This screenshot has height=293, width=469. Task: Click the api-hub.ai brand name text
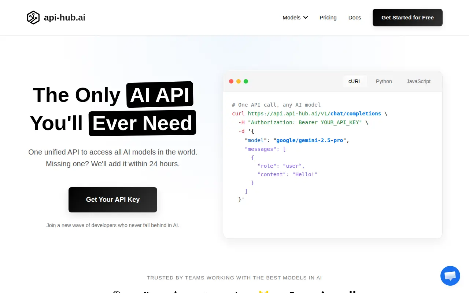point(64,18)
